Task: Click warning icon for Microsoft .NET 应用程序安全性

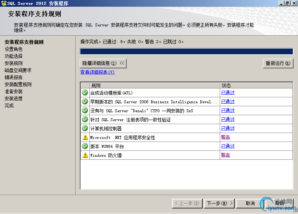Action: (x=85, y=137)
